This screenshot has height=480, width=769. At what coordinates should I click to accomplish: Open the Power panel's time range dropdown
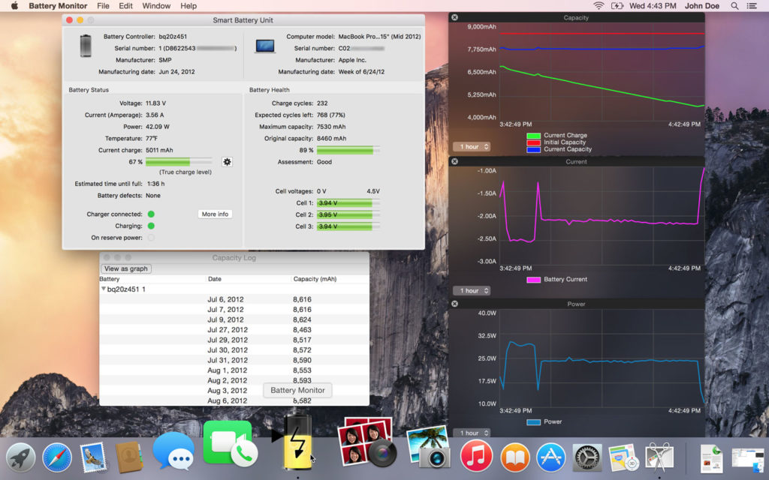click(472, 433)
